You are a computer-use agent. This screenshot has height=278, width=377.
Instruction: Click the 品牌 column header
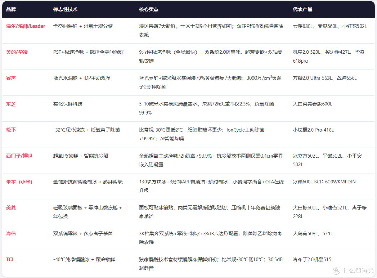[x=11, y=9]
